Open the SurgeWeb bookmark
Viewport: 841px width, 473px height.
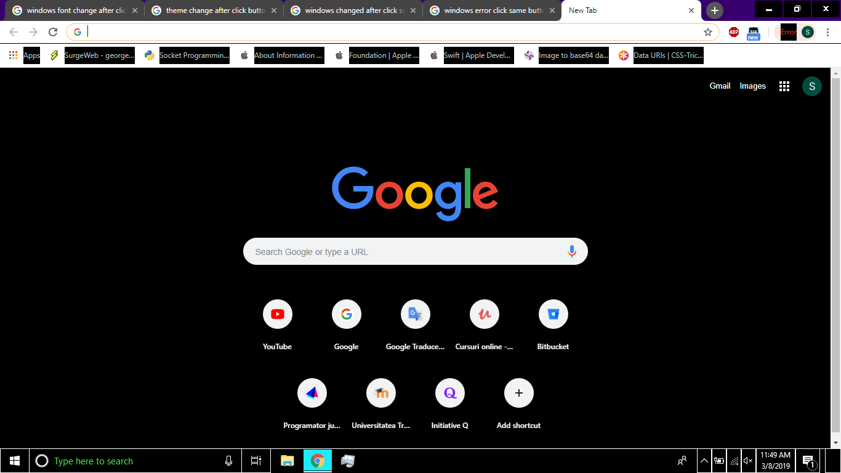pos(92,55)
